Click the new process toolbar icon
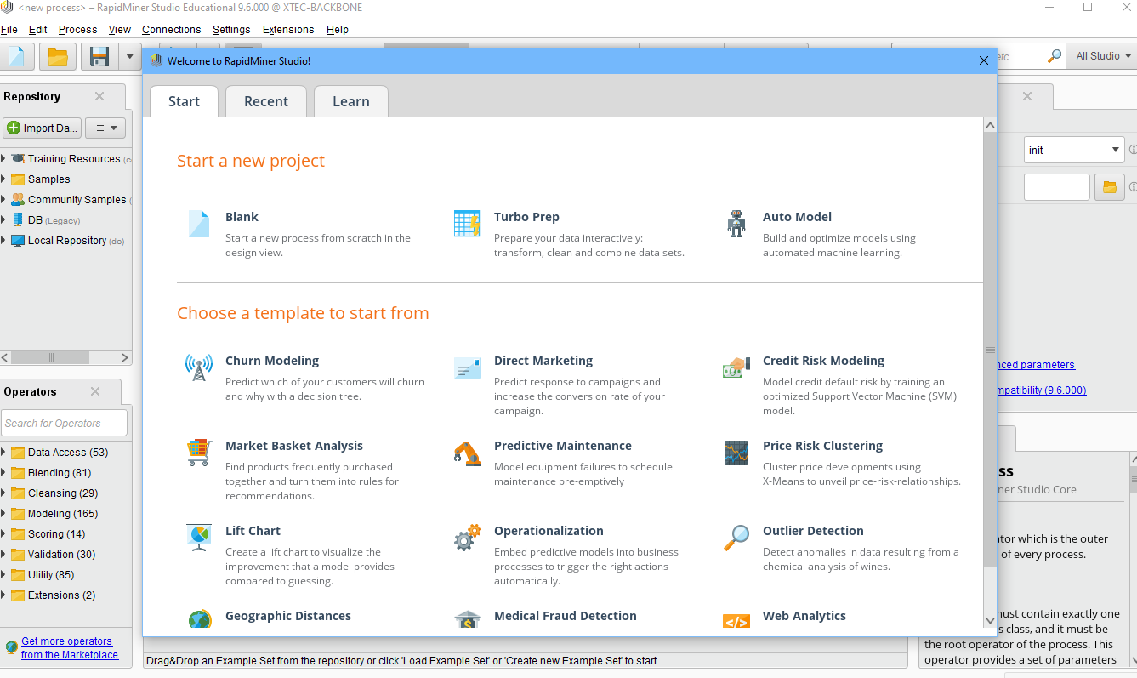Image resolution: width=1137 pixels, height=678 pixels. click(18, 57)
